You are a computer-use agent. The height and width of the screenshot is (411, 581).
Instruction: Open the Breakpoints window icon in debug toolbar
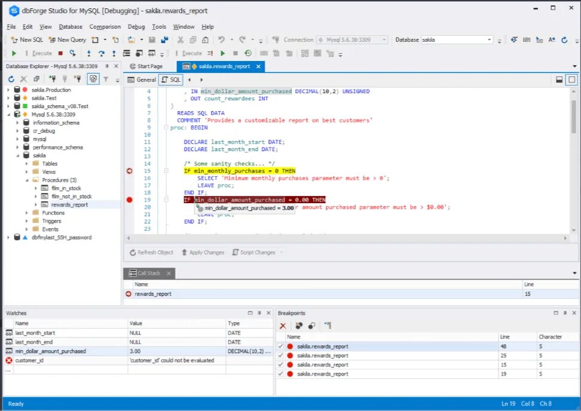[139, 53]
